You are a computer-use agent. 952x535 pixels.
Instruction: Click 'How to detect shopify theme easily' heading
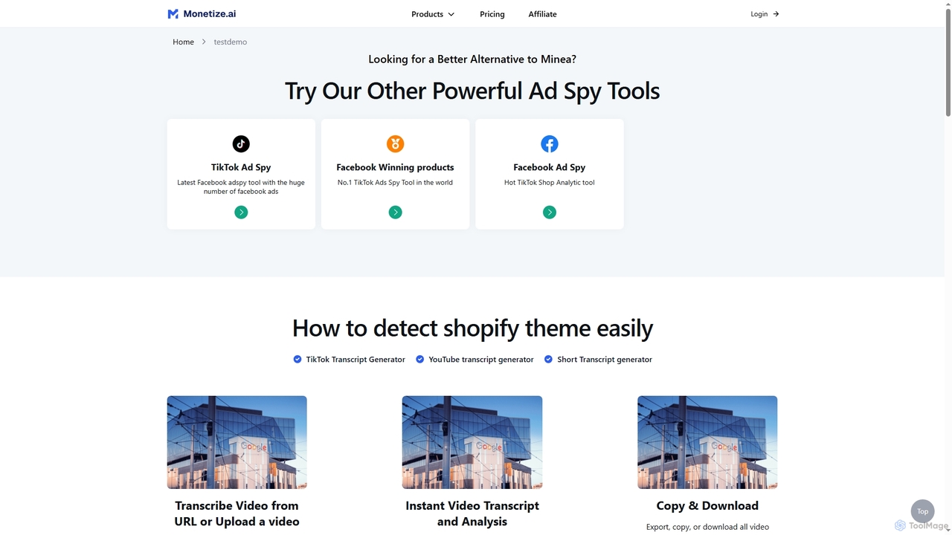pos(472,328)
